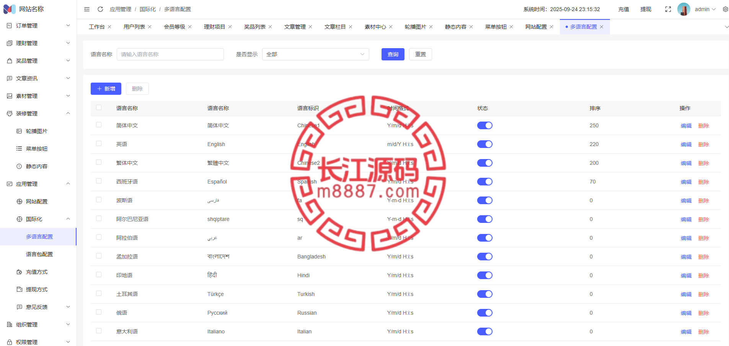This screenshot has height=346, width=729.
Task: Expand the 订单管理 menu
Action: (x=68, y=26)
